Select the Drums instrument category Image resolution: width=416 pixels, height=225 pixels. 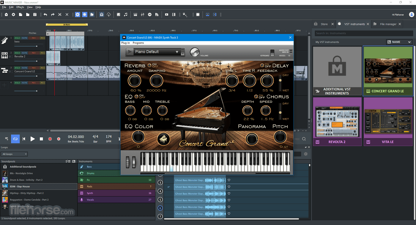click(116, 173)
